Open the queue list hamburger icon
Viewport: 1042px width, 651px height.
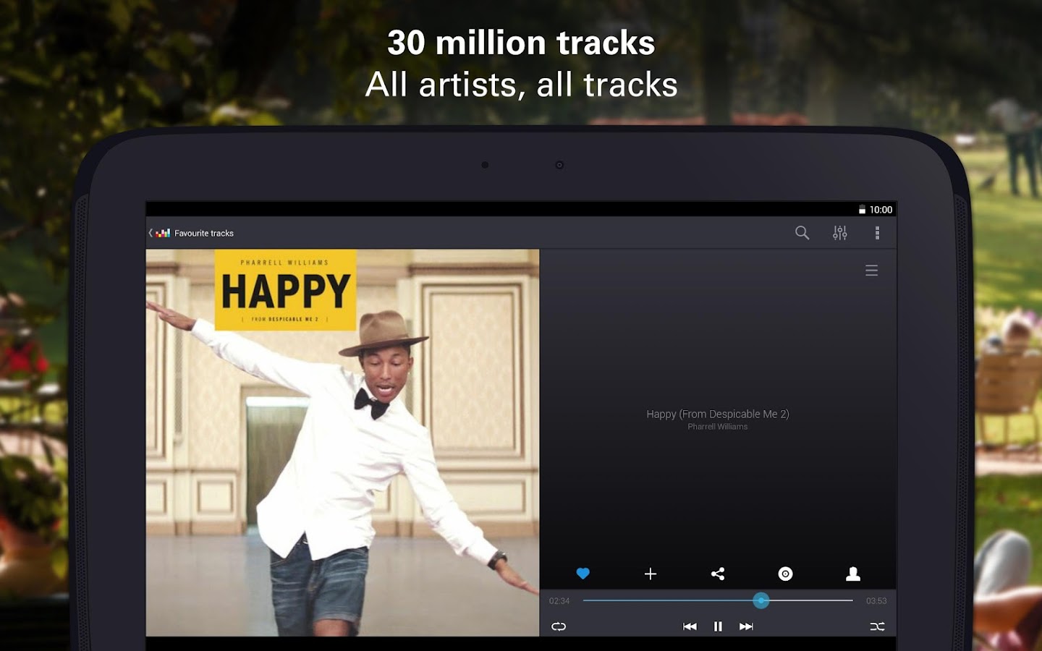point(871,271)
